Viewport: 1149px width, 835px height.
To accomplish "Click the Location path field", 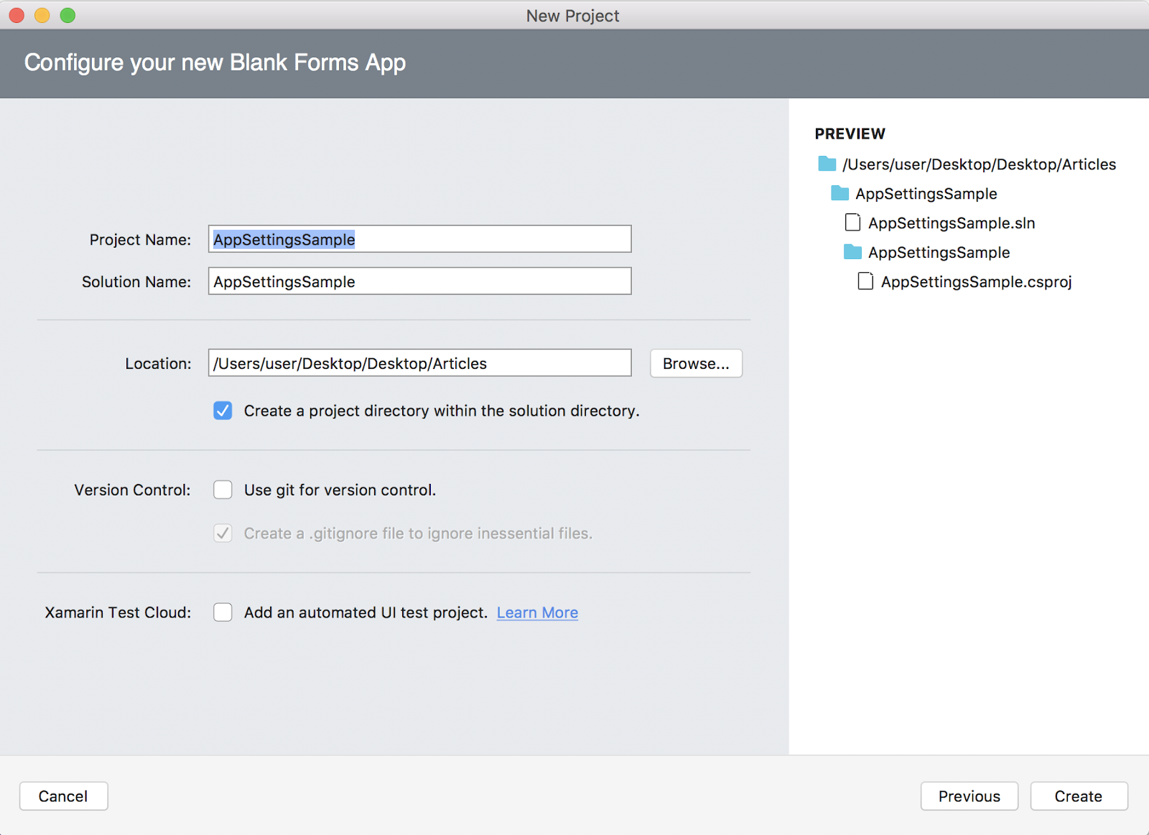I will (419, 363).
